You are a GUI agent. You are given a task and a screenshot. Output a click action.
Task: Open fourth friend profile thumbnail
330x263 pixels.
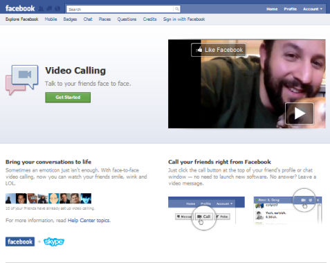[x=43, y=199]
